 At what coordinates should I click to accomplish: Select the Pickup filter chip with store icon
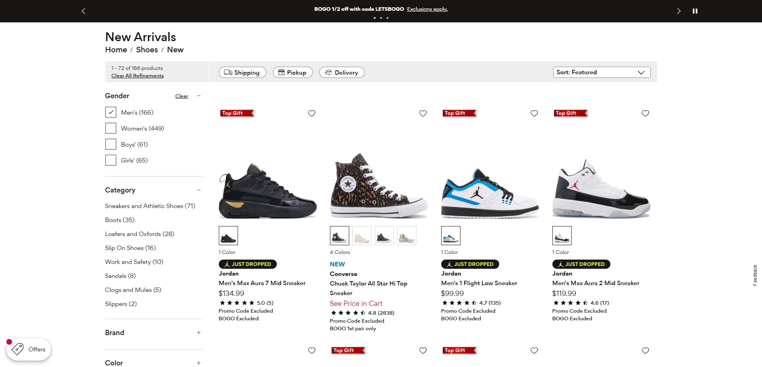(292, 72)
